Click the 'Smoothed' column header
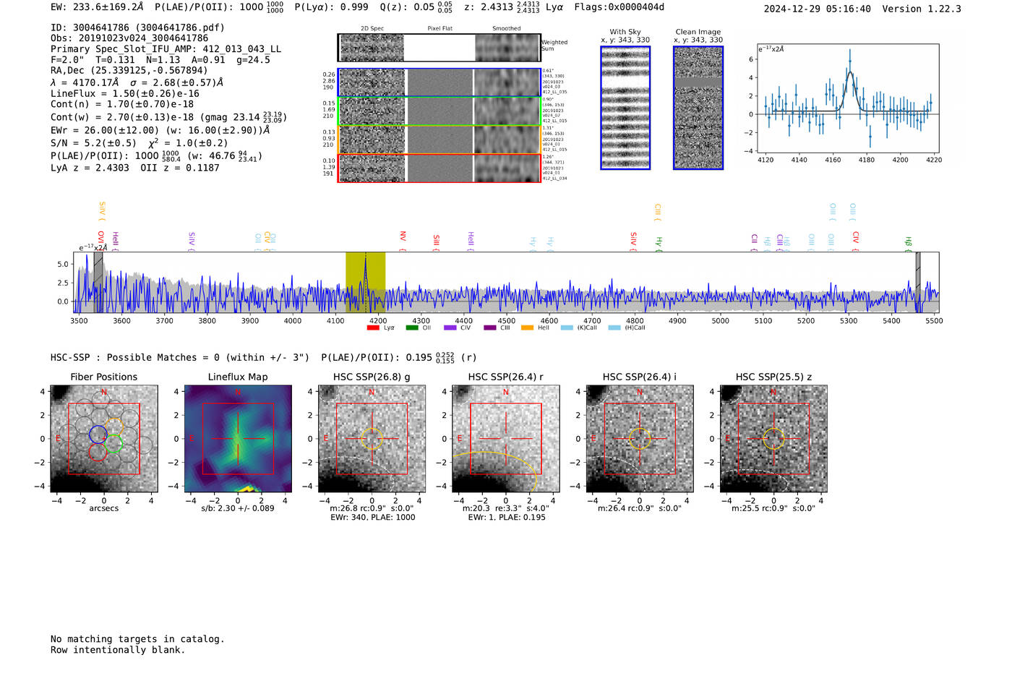1012x689 pixels. [506, 29]
